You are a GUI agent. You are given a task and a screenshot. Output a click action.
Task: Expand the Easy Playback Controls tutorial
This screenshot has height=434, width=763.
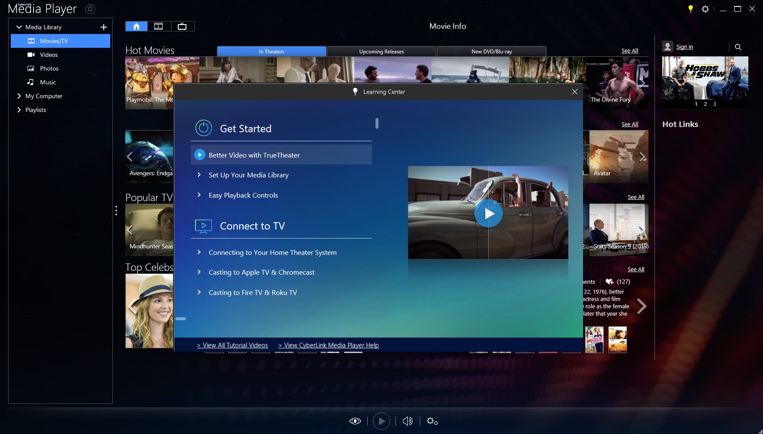243,195
